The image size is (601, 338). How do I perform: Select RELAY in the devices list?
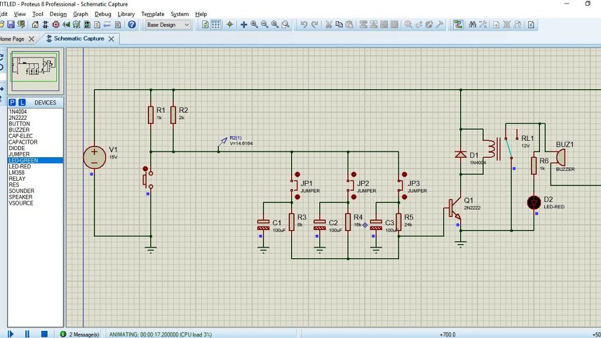pyautogui.click(x=17, y=179)
